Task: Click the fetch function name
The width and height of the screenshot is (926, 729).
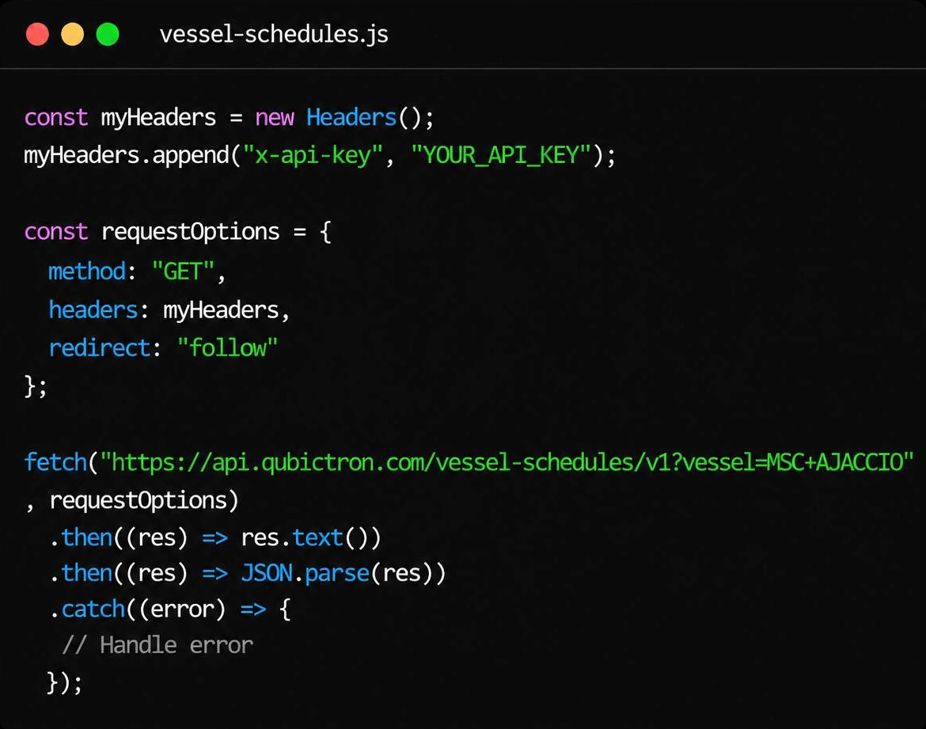Action: pyautogui.click(x=55, y=462)
